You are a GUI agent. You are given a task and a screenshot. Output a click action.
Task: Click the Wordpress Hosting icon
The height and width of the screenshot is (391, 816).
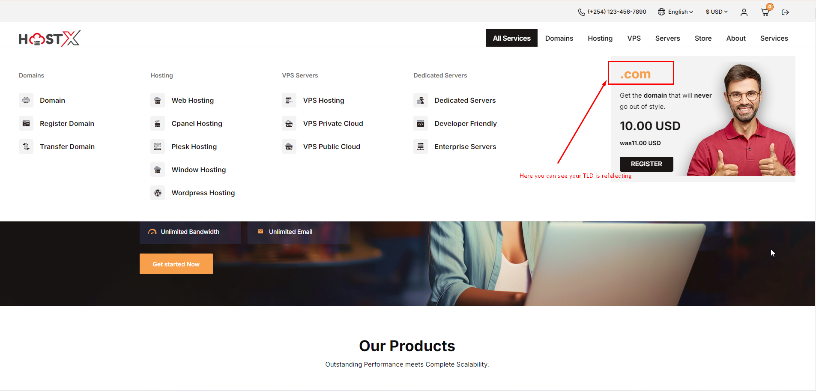(158, 193)
